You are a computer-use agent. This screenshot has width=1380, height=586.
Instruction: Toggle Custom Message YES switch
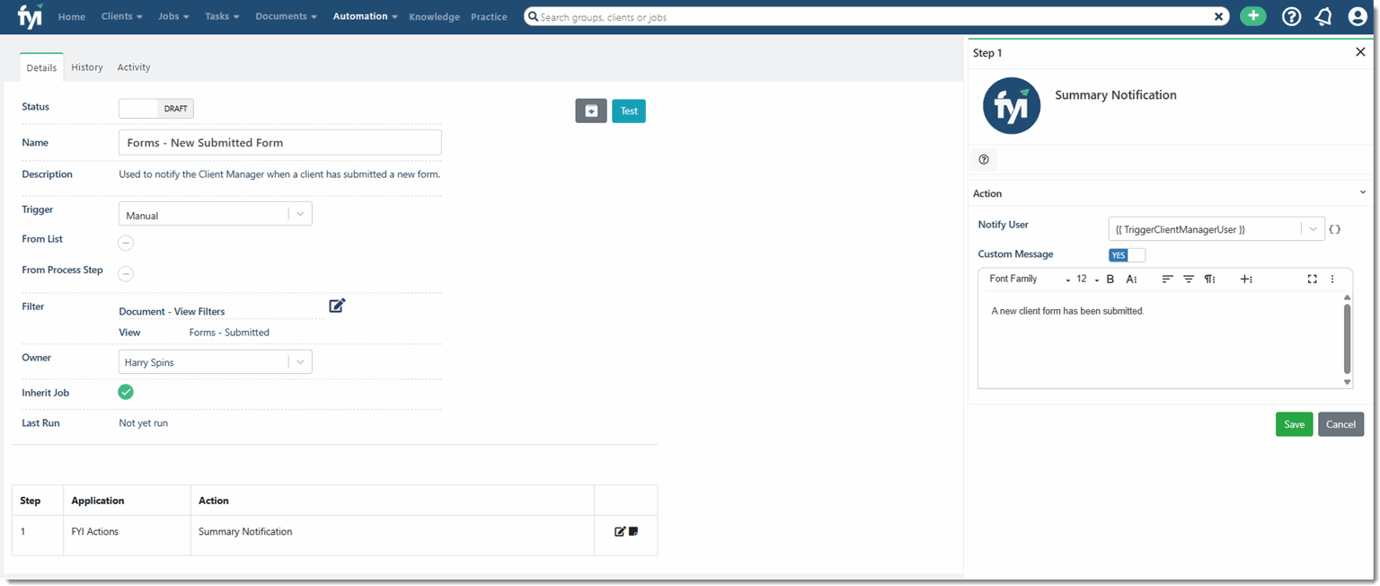click(x=1127, y=255)
